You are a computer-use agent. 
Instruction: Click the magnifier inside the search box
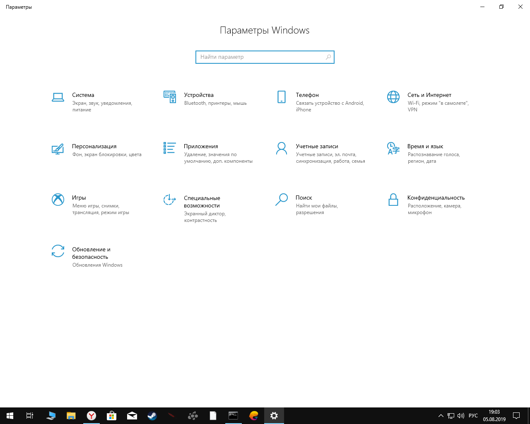pyautogui.click(x=328, y=57)
